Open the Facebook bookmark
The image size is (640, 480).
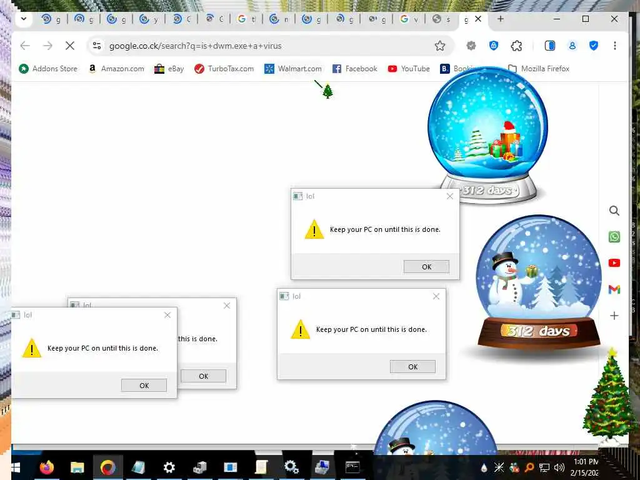tap(355, 69)
